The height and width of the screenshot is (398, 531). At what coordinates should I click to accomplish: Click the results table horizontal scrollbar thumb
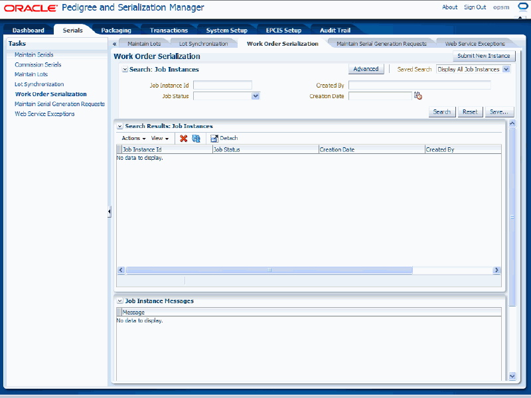269,270
